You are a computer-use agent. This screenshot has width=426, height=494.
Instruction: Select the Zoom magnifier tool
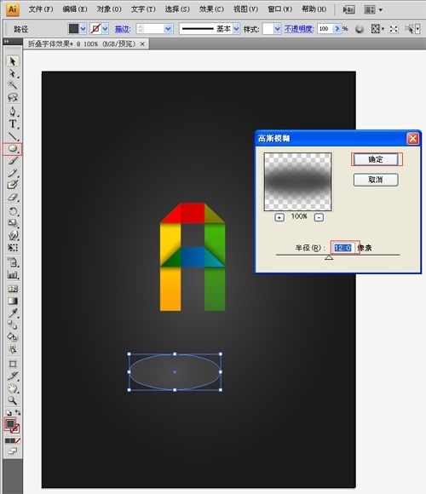(x=12, y=400)
